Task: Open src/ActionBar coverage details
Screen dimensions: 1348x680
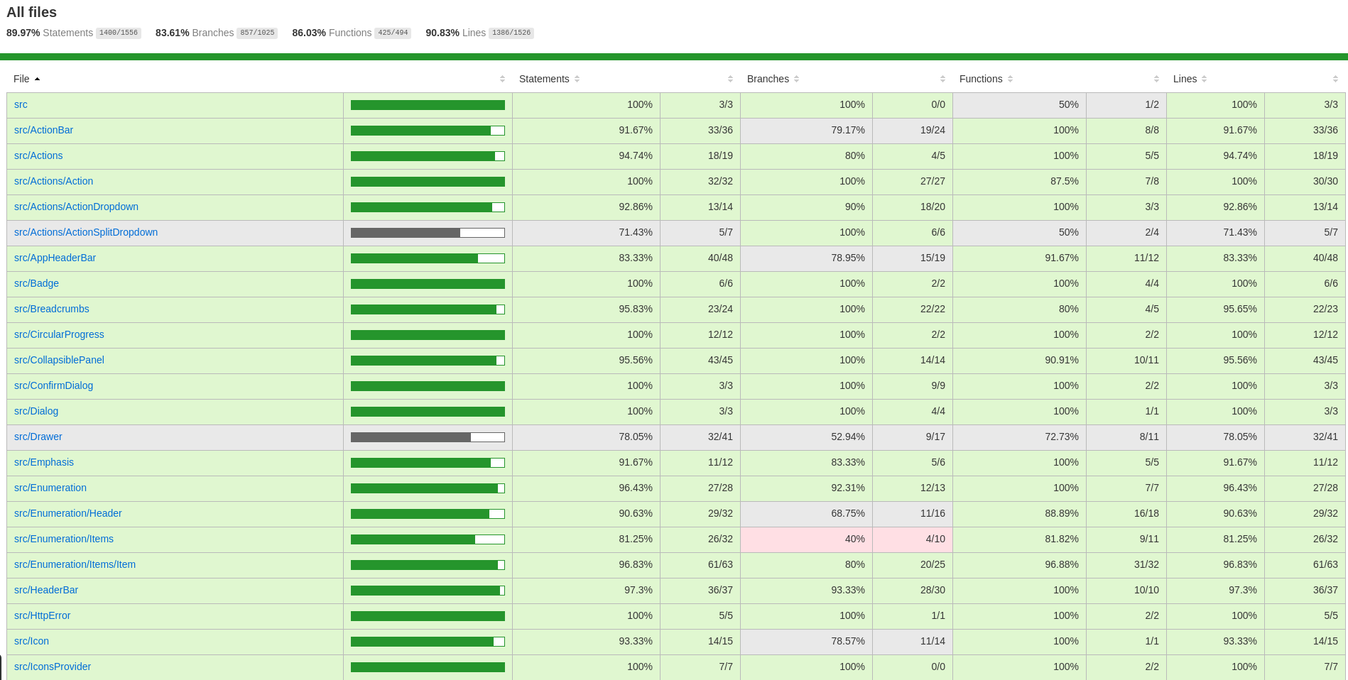Action: (x=43, y=130)
